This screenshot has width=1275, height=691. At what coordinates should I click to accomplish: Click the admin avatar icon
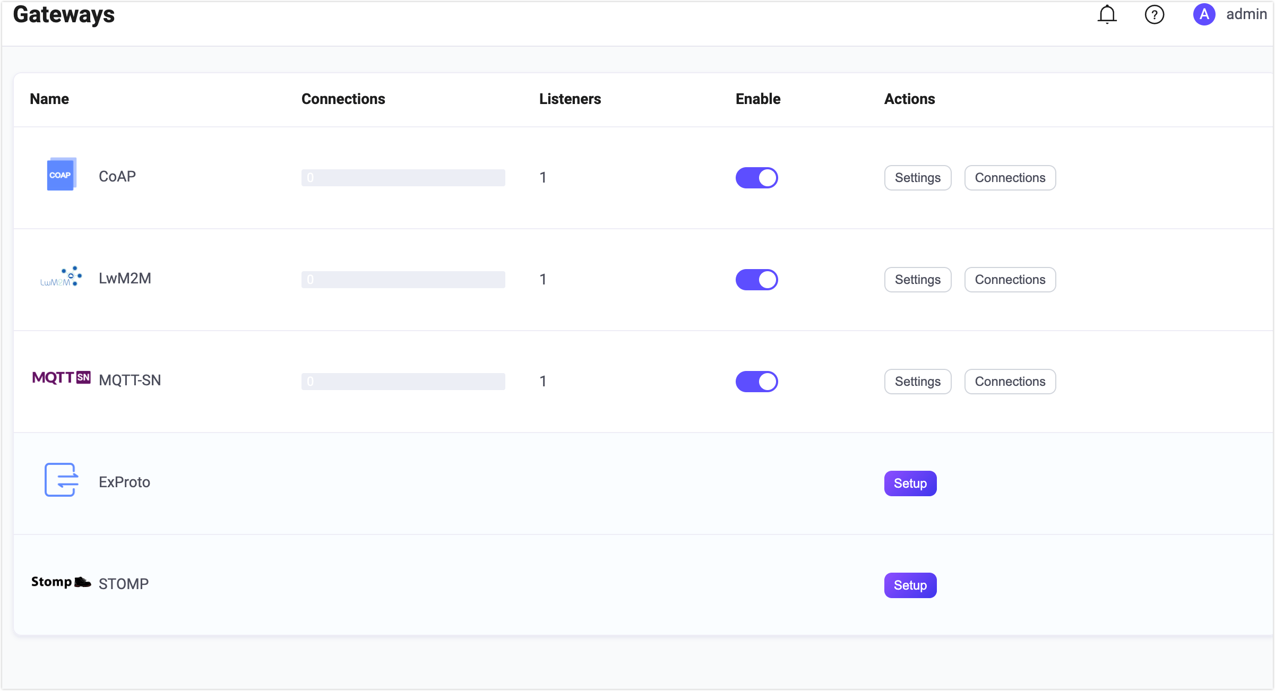(x=1204, y=14)
